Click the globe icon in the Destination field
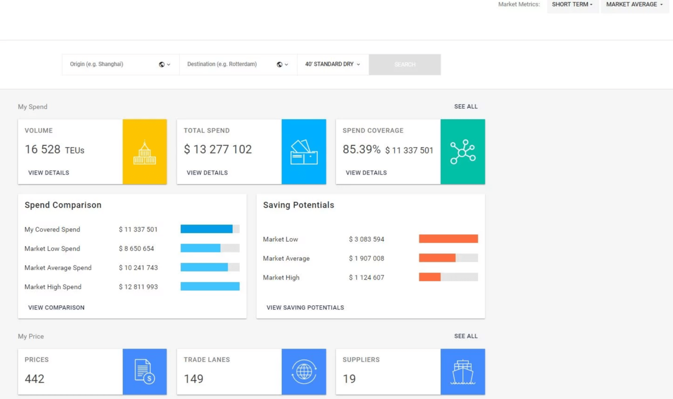Image resolution: width=673 pixels, height=399 pixels. pyautogui.click(x=279, y=64)
